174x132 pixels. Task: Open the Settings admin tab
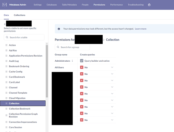coord(38,5)
